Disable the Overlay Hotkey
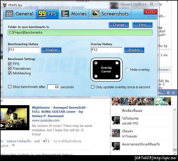The width and height of the screenshot is (178, 161). tap(134, 50)
